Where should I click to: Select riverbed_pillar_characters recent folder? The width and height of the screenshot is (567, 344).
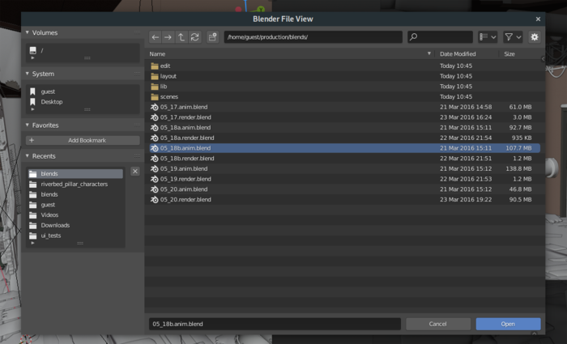pyautogui.click(x=75, y=185)
